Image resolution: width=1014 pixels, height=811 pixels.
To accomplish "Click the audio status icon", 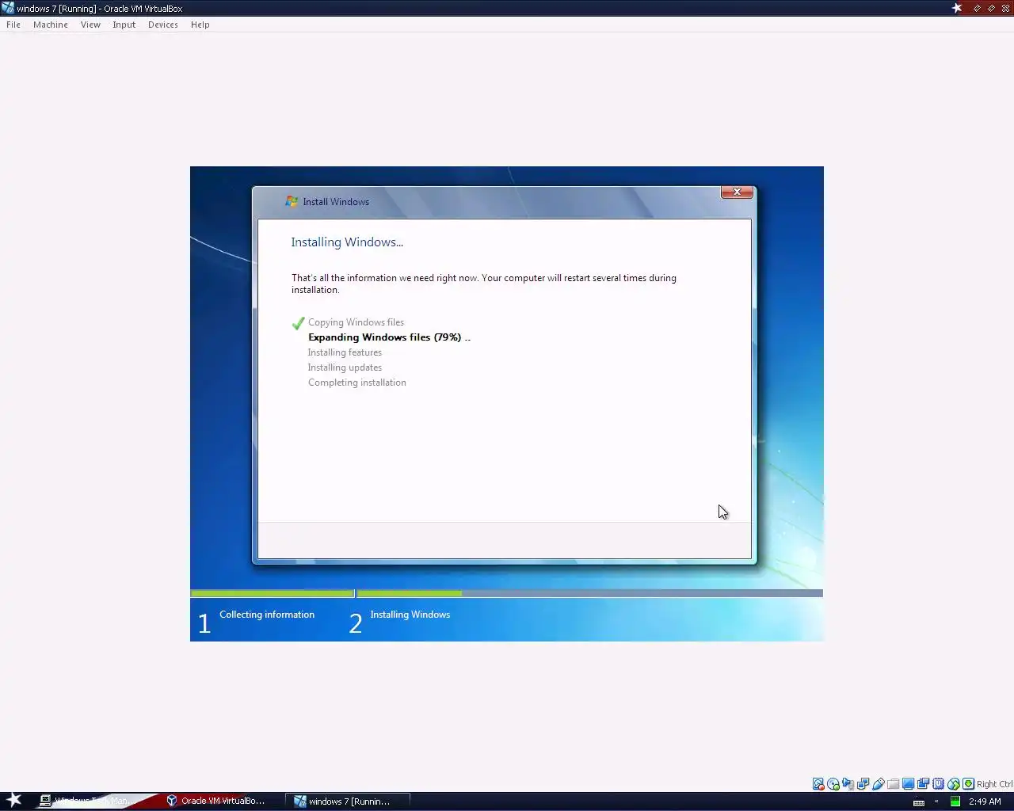I will [x=848, y=784].
